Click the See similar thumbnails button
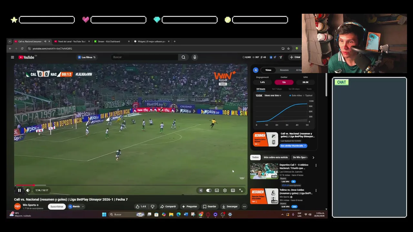Screen dimensions: 413x232 tap(293, 146)
